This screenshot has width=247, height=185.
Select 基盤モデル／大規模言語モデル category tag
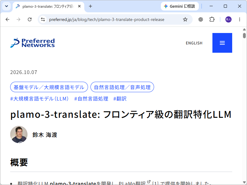pyautogui.click(x=49, y=87)
